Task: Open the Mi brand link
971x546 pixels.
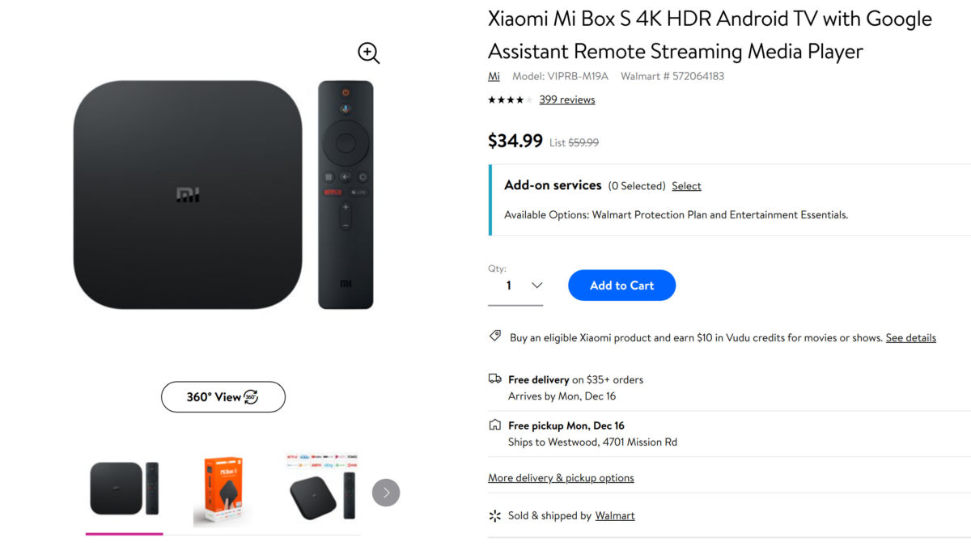Action: (494, 77)
